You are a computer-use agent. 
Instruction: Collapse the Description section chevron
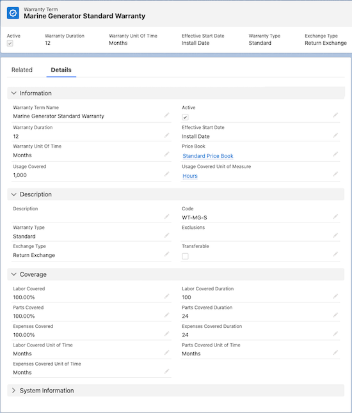[14, 194]
